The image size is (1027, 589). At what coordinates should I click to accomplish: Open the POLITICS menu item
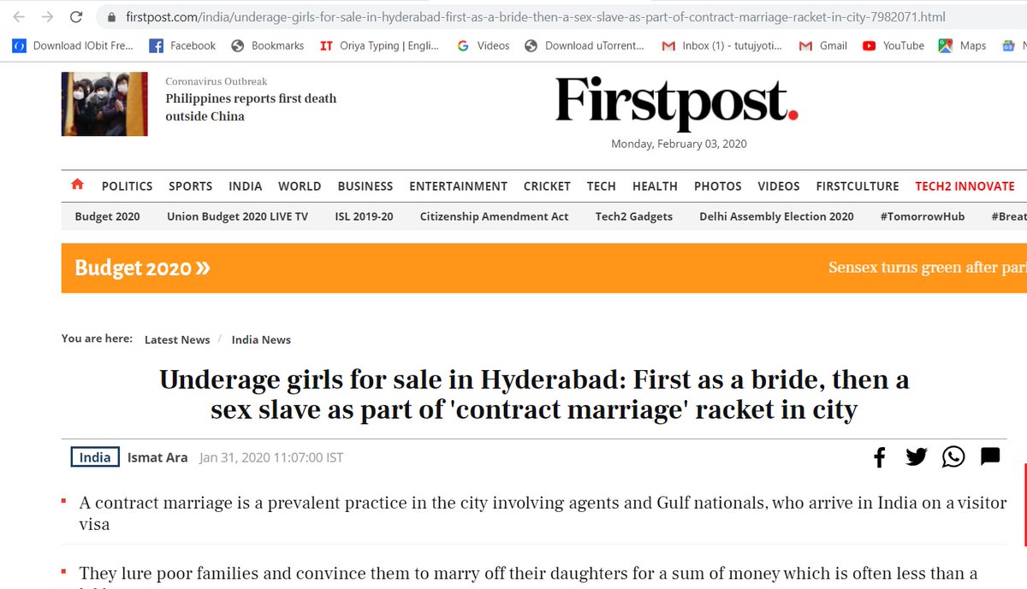127,186
